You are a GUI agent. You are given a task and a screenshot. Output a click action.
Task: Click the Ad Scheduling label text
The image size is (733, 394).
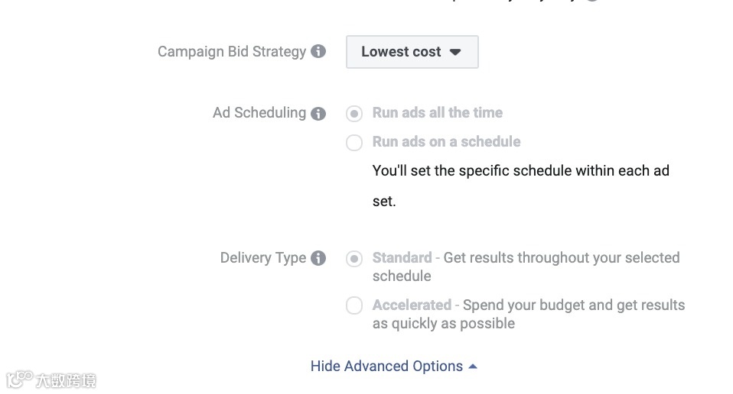[259, 113]
